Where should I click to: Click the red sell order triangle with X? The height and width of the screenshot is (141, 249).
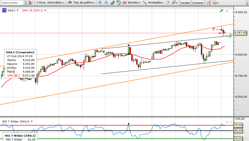pyautogui.click(x=213, y=29)
